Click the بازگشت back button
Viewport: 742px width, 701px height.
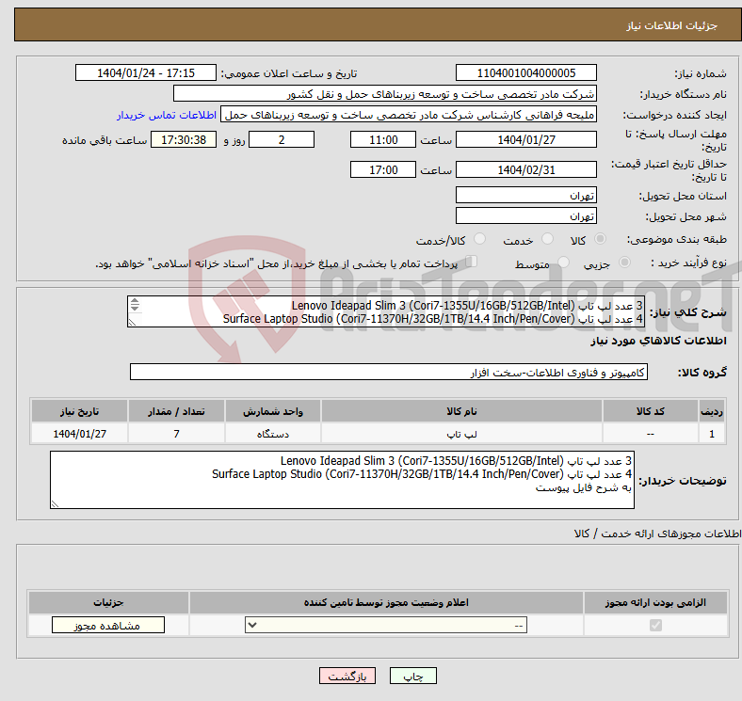[347, 676]
